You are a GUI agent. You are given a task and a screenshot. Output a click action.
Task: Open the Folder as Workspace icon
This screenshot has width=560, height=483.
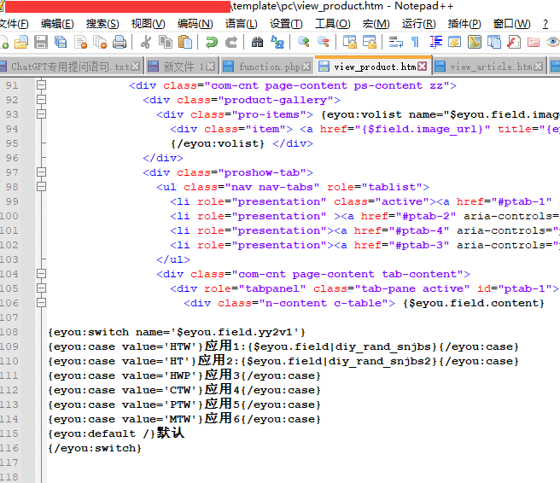[x=534, y=42]
